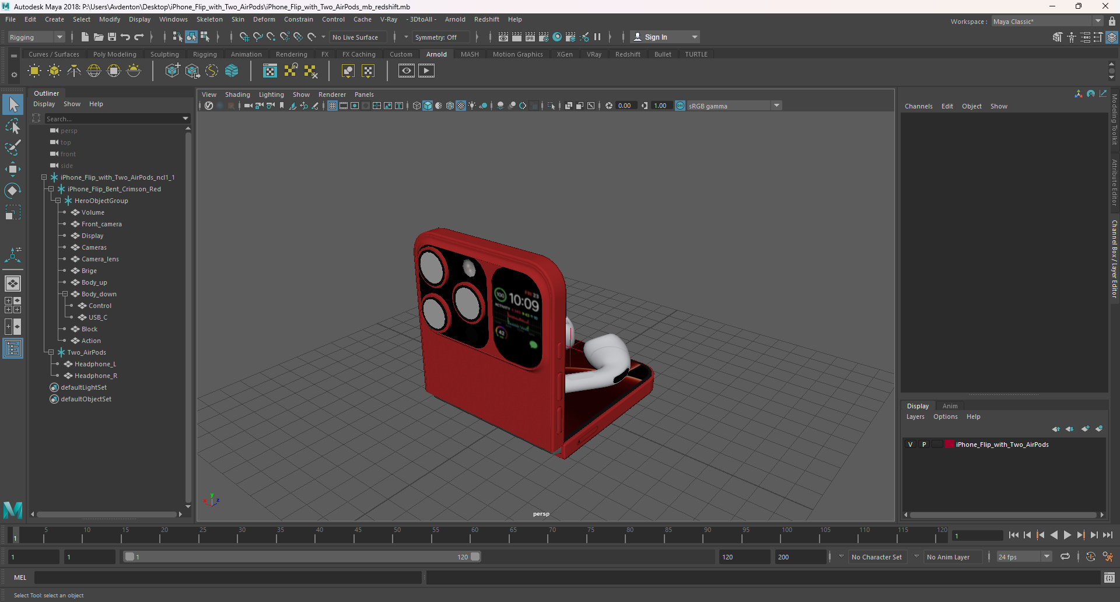
Task: Toggle the viewport grid icon
Action: (332, 106)
